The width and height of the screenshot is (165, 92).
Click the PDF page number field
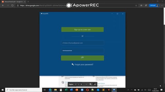pyautogui.click(x=76, y=84)
